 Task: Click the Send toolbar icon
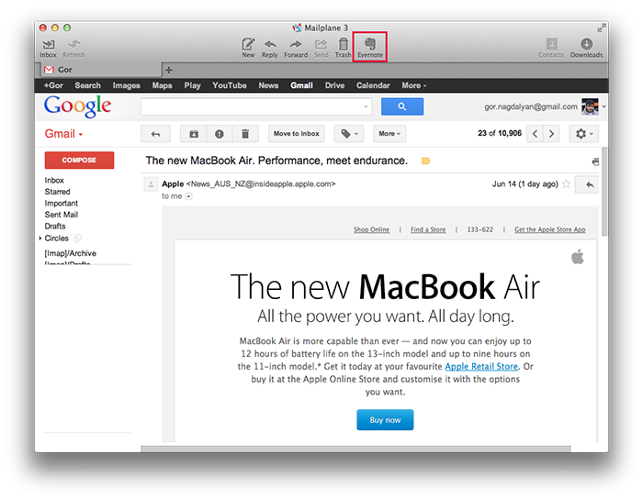[x=321, y=49]
